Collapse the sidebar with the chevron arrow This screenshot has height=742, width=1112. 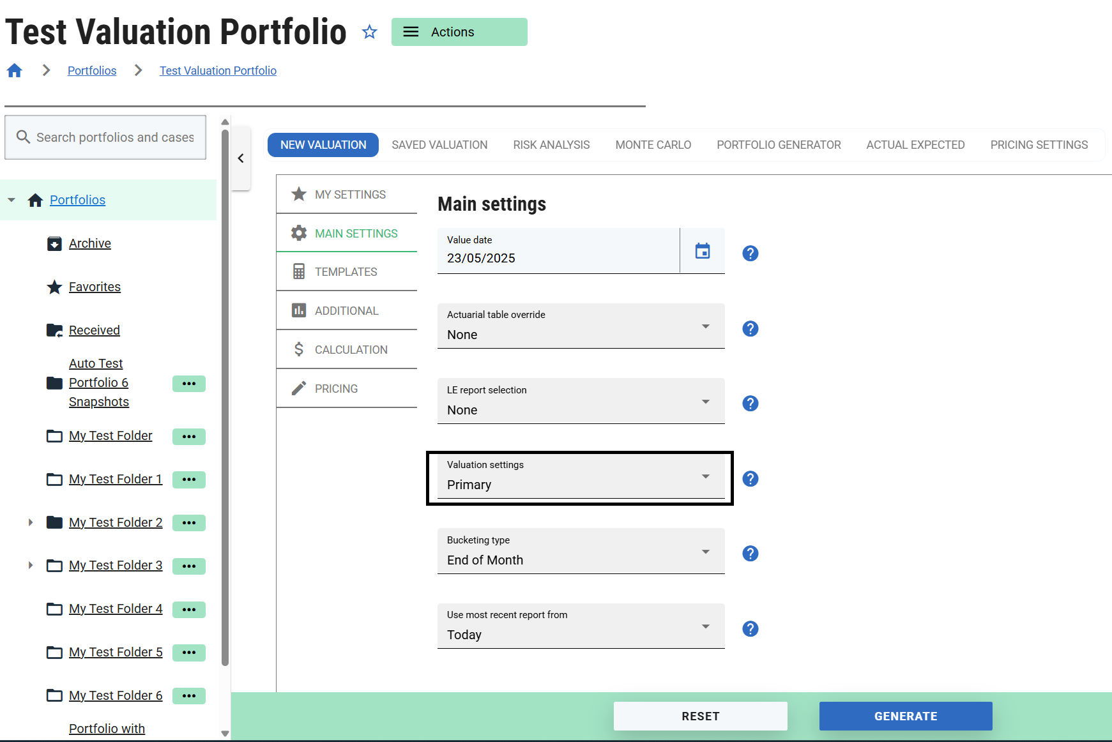[241, 158]
